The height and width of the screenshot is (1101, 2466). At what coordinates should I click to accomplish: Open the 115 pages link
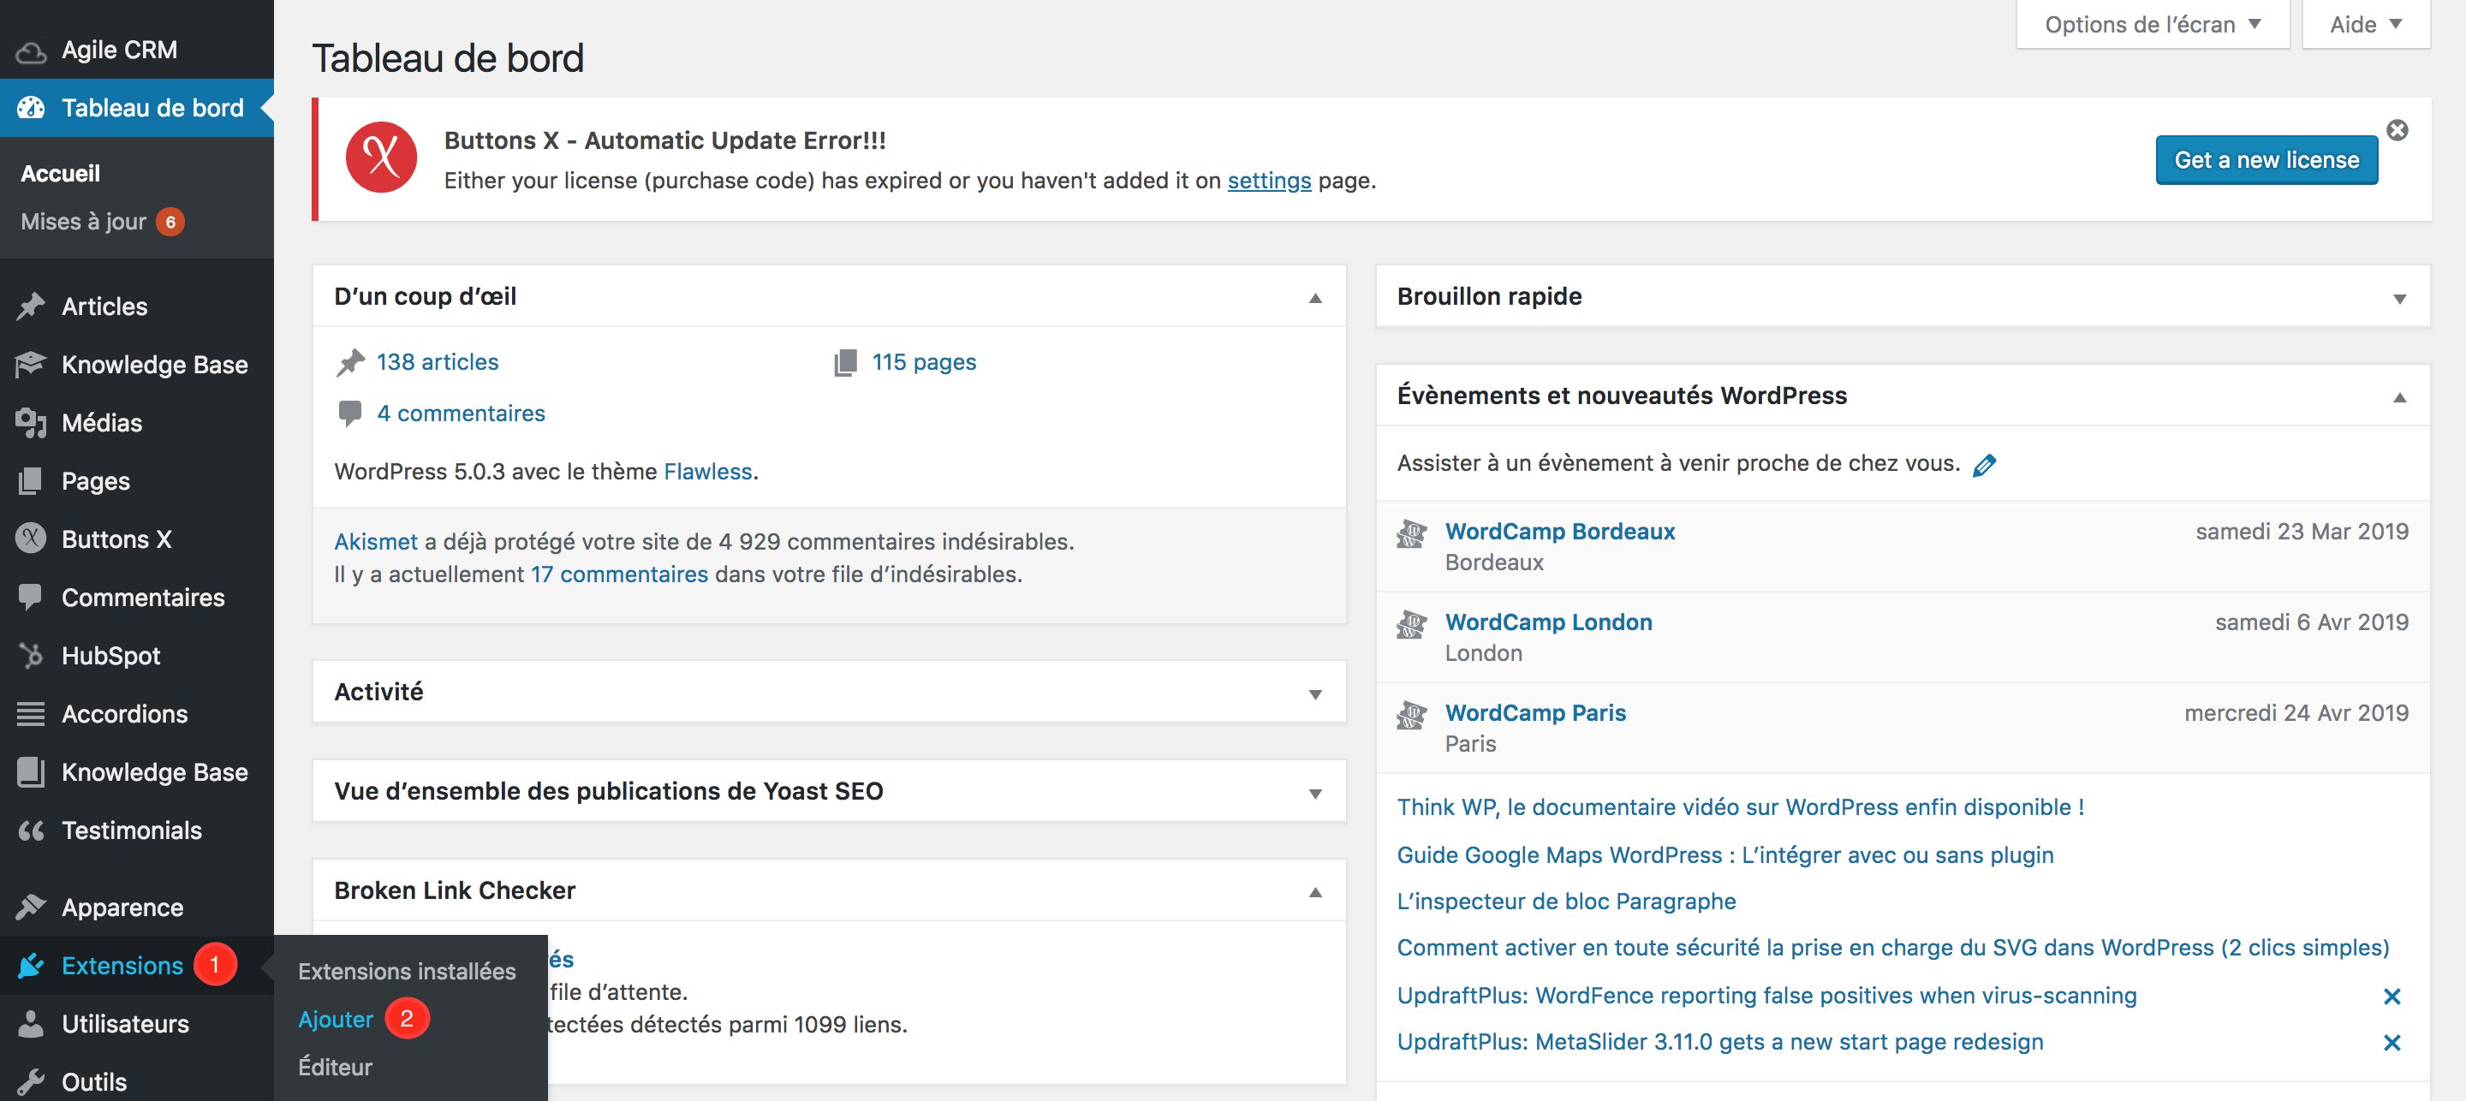(x=924, y=362)
